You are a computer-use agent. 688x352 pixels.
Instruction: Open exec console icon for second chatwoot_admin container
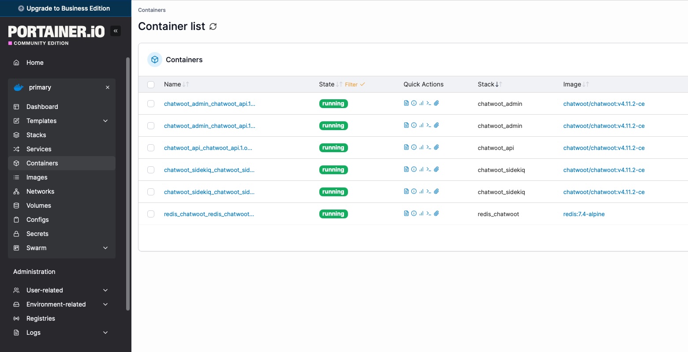click(x=429, y=125)
